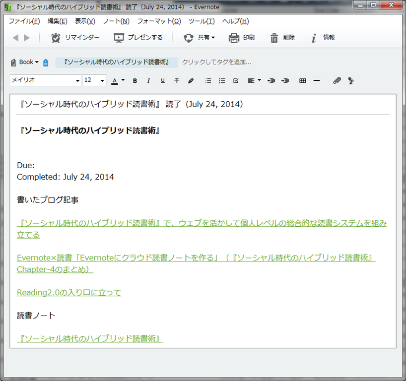Open the Book notebook dropdown

[x=25, y=62]
